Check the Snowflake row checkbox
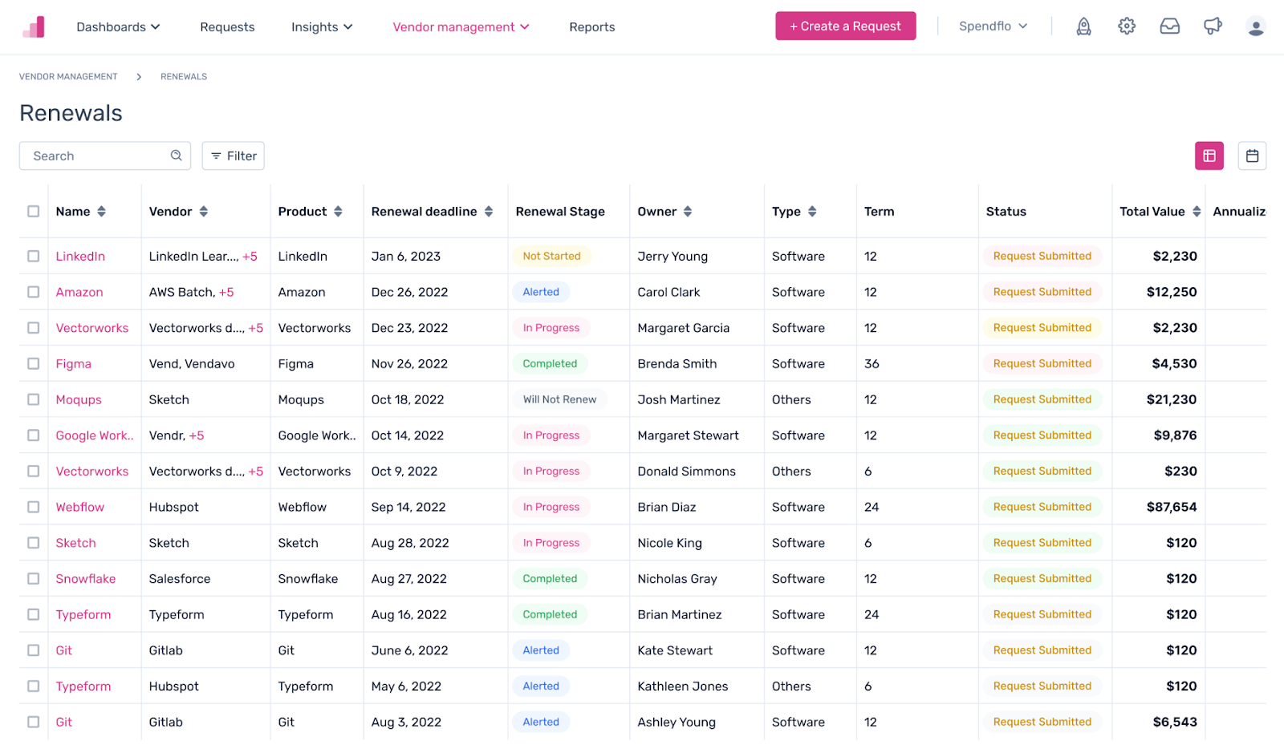Image resolution: width=1284 pixels, height=745 pixels. pyautogui.click(x=33, y=578)
